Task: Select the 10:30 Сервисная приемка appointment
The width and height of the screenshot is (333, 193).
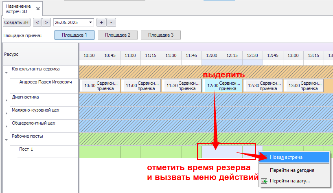Action: click(100, 86)
